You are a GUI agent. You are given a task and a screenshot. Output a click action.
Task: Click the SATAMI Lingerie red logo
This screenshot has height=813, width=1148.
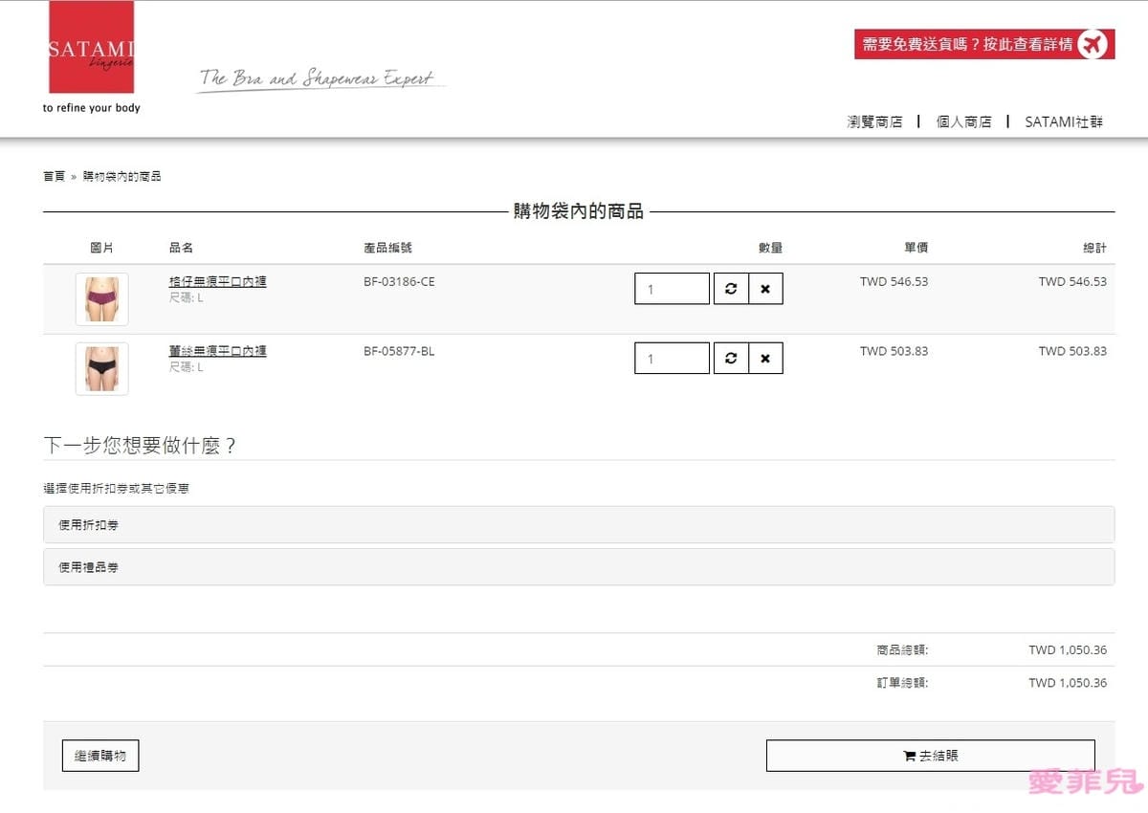[91, 48]
